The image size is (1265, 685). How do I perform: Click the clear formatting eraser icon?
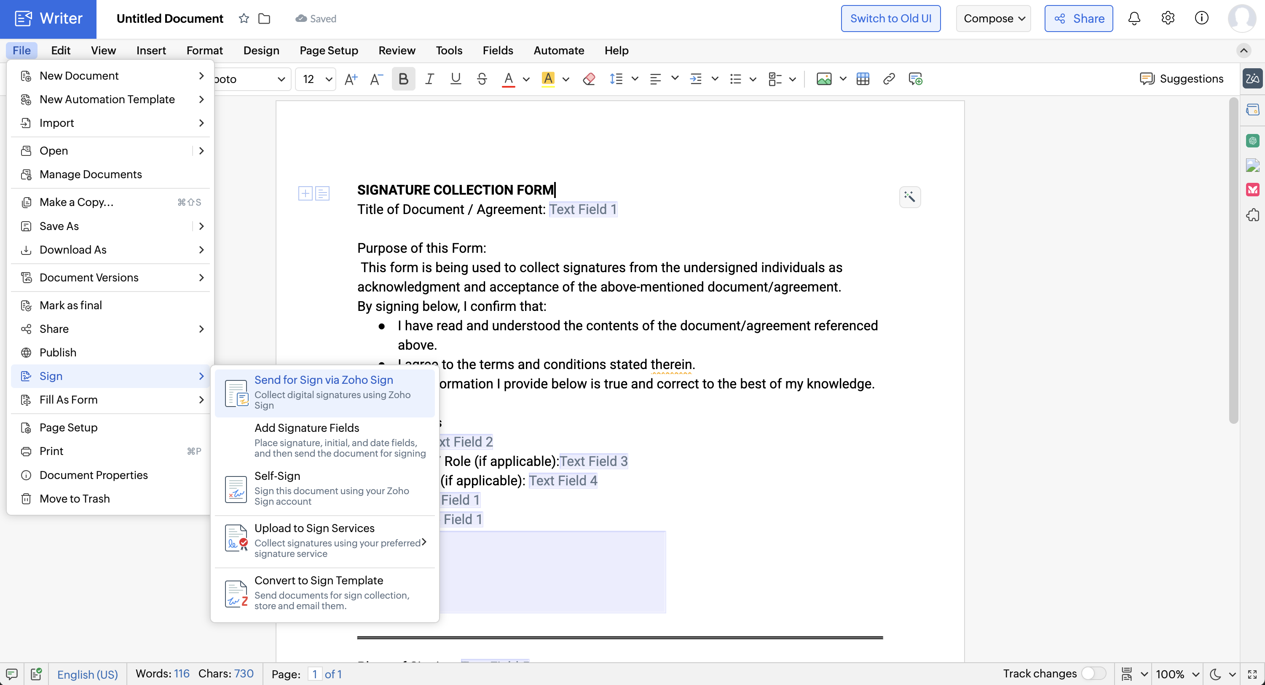click(589, 79)
